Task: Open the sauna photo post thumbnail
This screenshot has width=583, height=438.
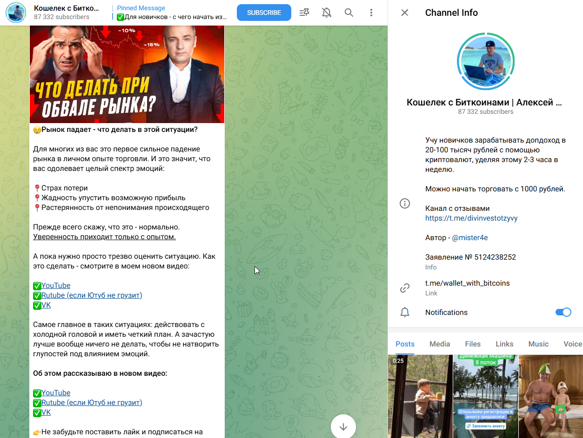Action: 551,396
